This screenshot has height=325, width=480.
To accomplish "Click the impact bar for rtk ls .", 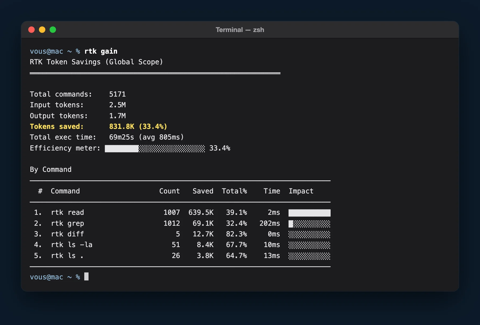I will coord(309,256).
